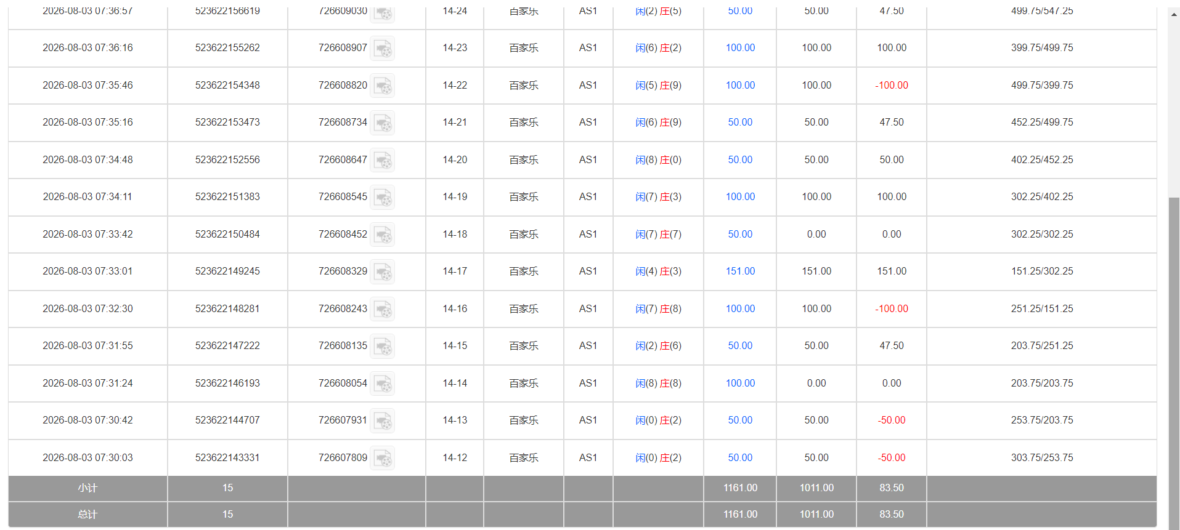This screenshot has width=1180, height=530.
Task: Click red loss -100.00 in row 14-16
Action: point(892,309)
